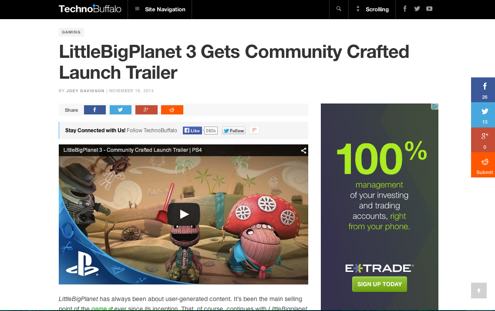Expand the Site Navigation menu

pos(160,10)
